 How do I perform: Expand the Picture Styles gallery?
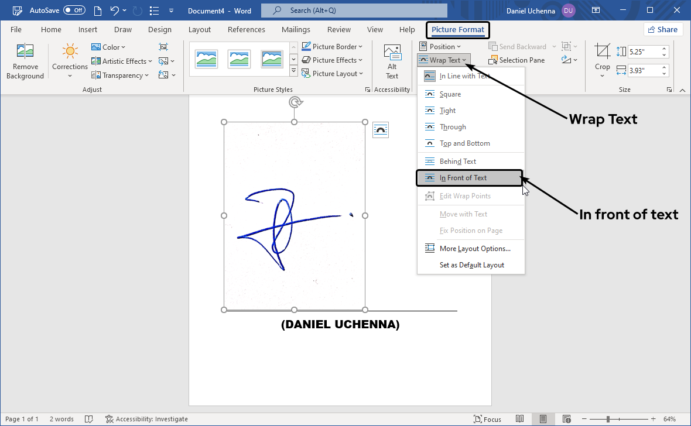[x=293, y=70]
